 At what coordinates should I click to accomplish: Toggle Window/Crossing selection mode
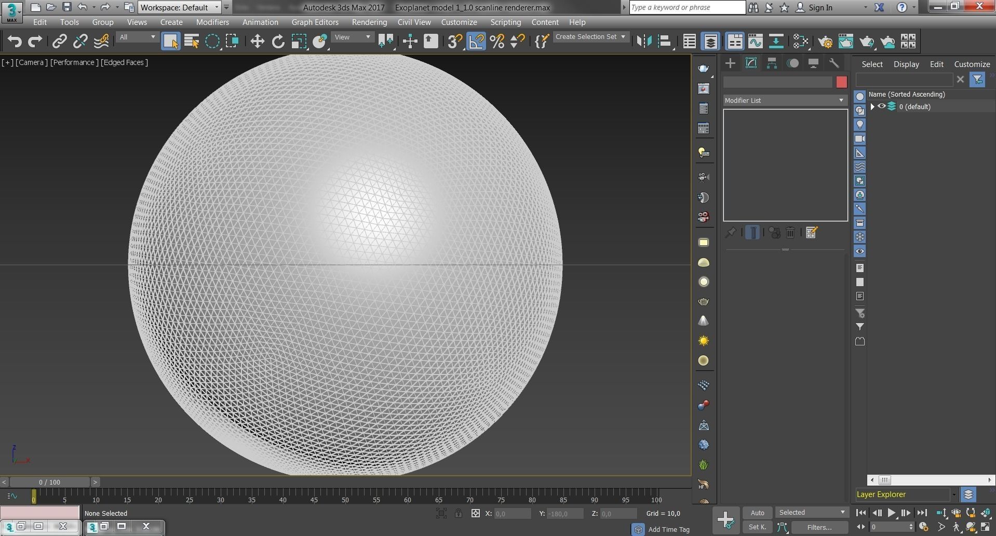pos(233,41)
